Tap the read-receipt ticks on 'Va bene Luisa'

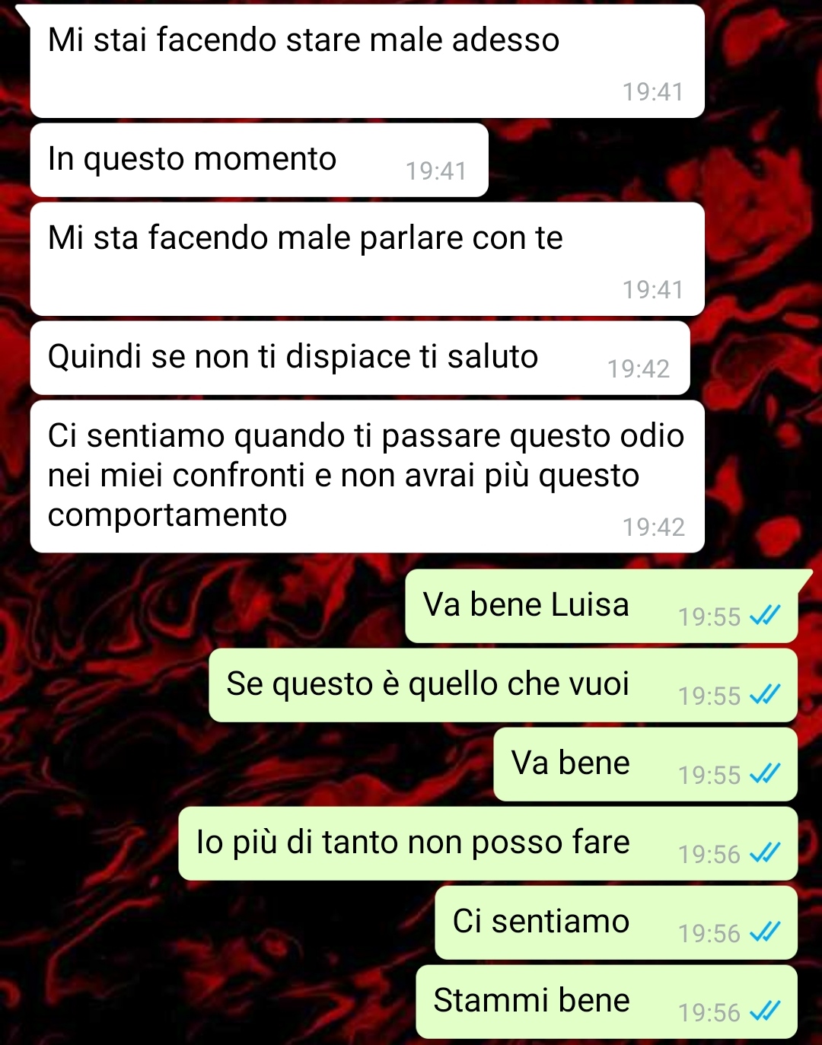pos(765,615)
